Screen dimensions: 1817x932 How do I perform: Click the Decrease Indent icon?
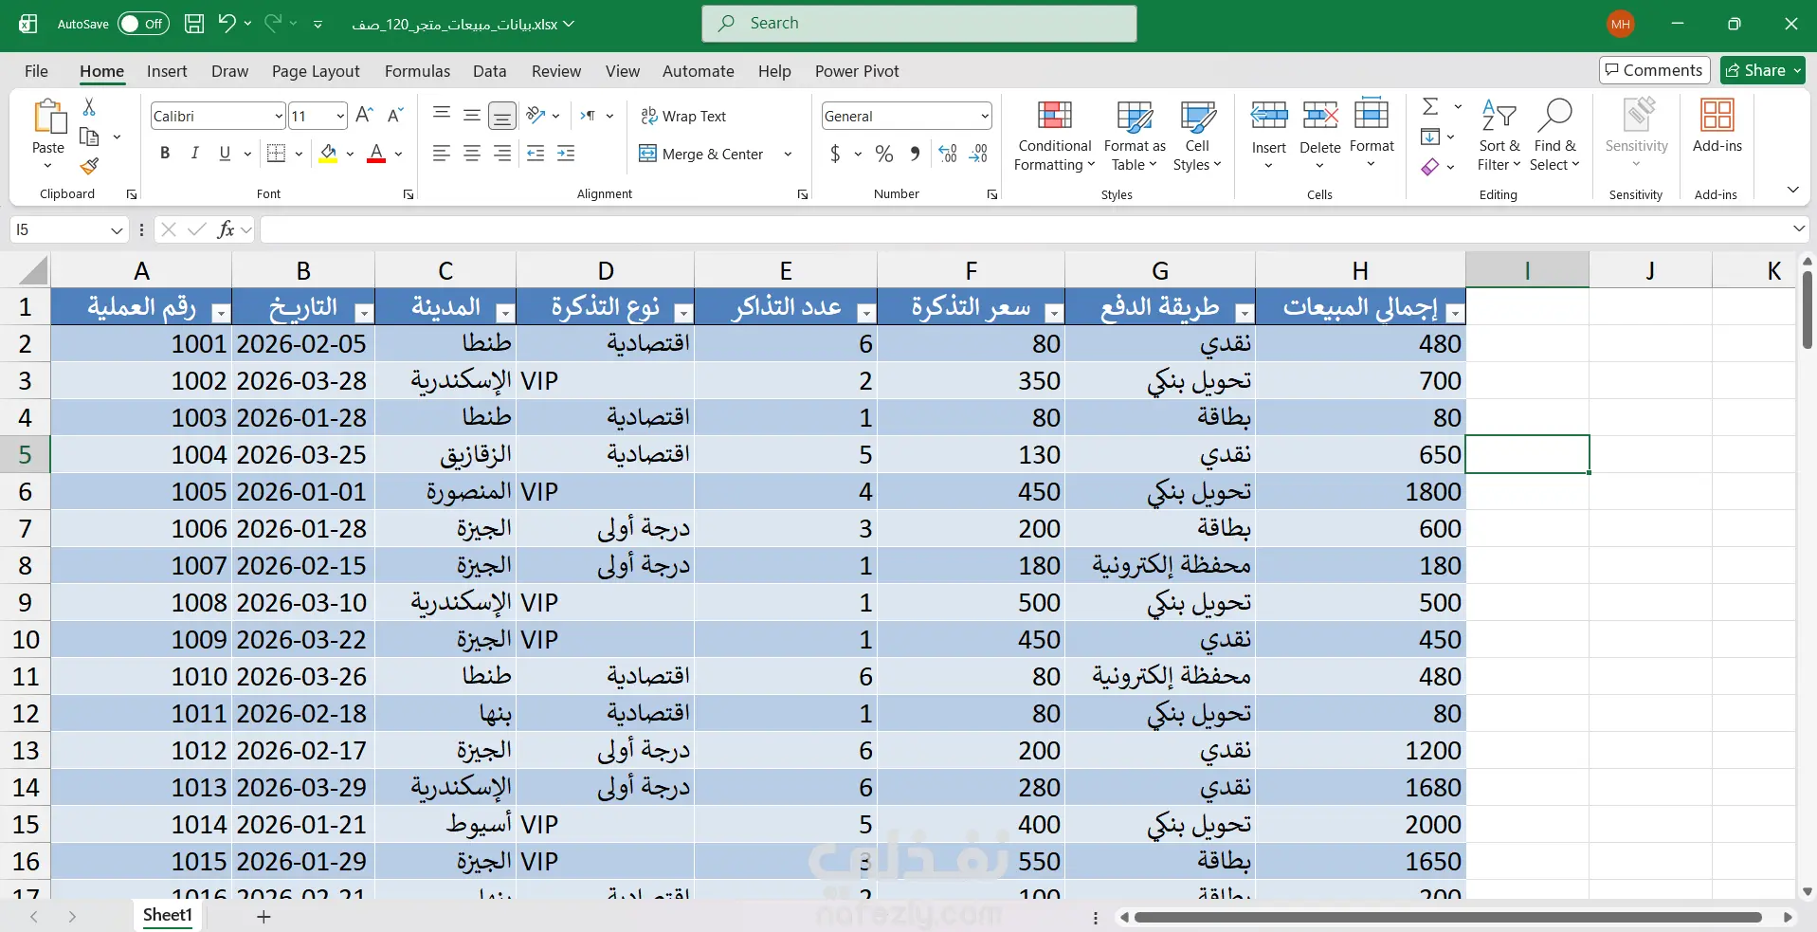click(536, 153)
